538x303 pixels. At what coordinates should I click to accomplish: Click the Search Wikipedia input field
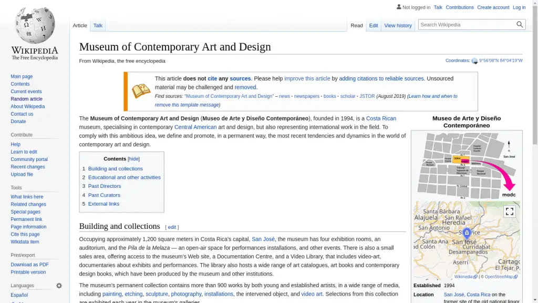tap(467, 25)
